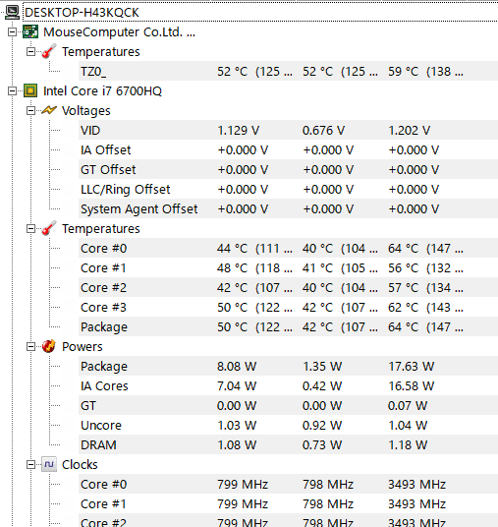This screenshot has width=498, height=527.
Task: Select the IA Offset row
Action: pyautogui.click(x=288, y=149)
